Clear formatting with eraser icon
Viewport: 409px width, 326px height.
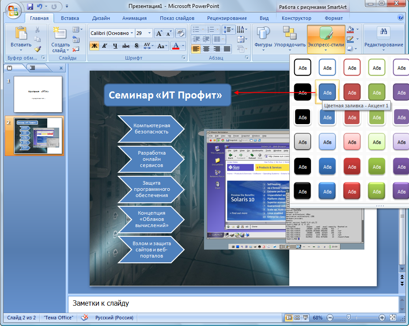pos(181,34)
